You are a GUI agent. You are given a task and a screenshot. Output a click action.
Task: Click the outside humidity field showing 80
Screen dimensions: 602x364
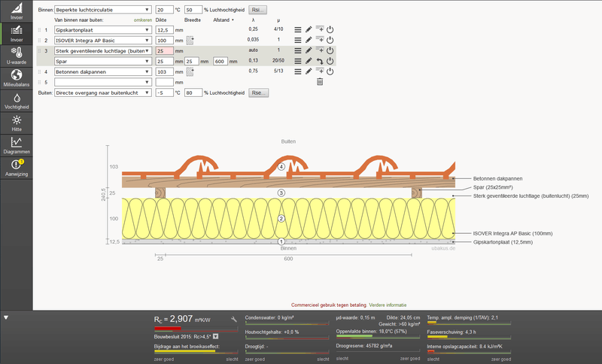click(193, 93)
